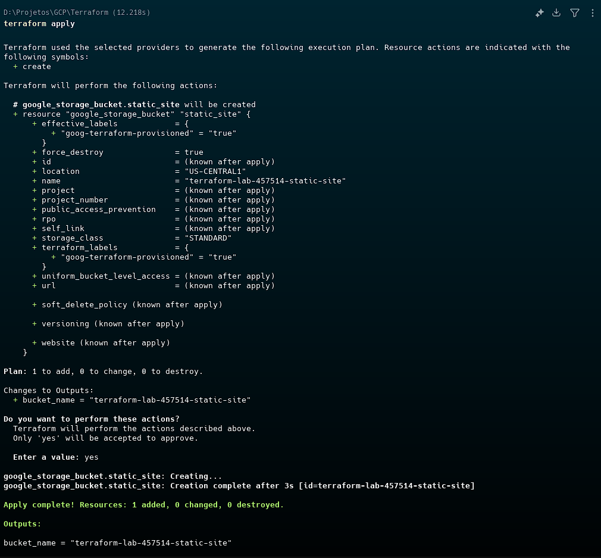Click the download block output icon
This screenshot has width=601, height=558.
[x=556, y=13]
